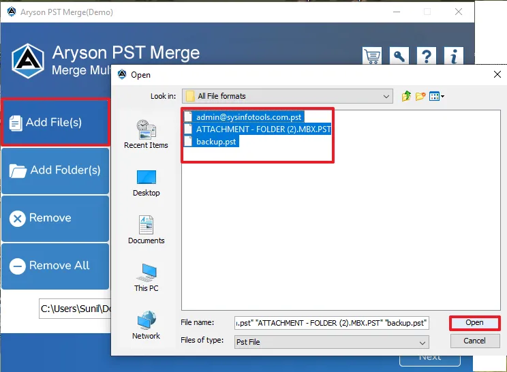Viewport: 507px width, 372px height.
Task: Select backup.pst file
Action: click(x=211, y=142)
